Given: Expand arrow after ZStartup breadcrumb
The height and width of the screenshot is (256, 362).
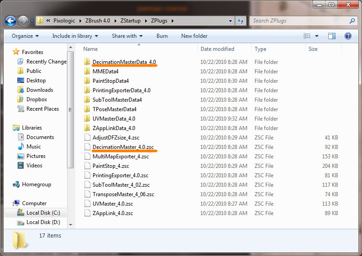Looking at the screenshot, I should (x=146, y=21).
